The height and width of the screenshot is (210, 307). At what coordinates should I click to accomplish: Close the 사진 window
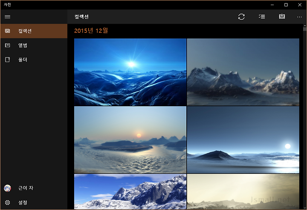pos(300,5)
